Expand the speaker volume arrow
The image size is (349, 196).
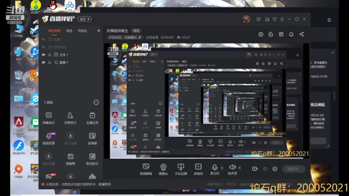tap(240, 168)
